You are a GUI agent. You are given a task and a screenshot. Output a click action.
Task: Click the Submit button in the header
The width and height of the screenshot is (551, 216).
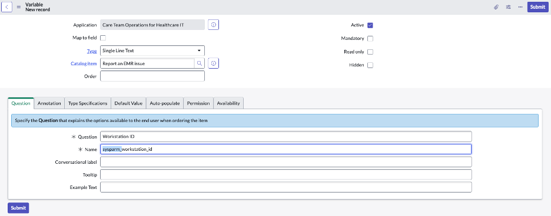(x=537, y=7)
